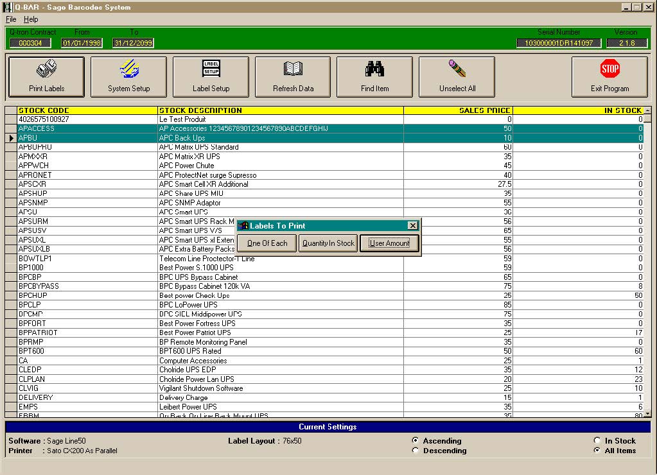The height and width of the screenshot is (475, 657).
Task: Click the Unselect All pencil icon
Action: [x=457, y=69]
